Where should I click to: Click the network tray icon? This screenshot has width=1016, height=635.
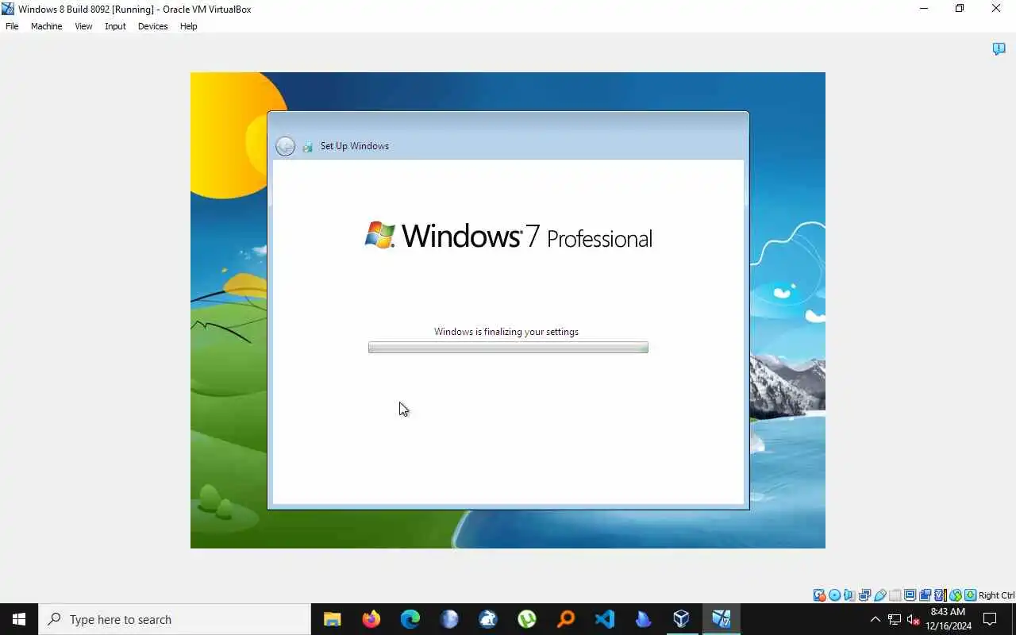[895, 619]
